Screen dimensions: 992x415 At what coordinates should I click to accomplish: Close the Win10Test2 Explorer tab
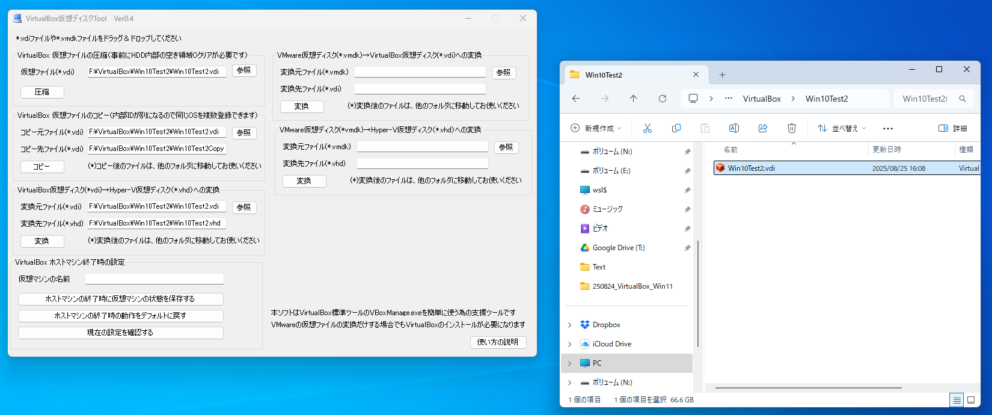[x=696, y=75]
